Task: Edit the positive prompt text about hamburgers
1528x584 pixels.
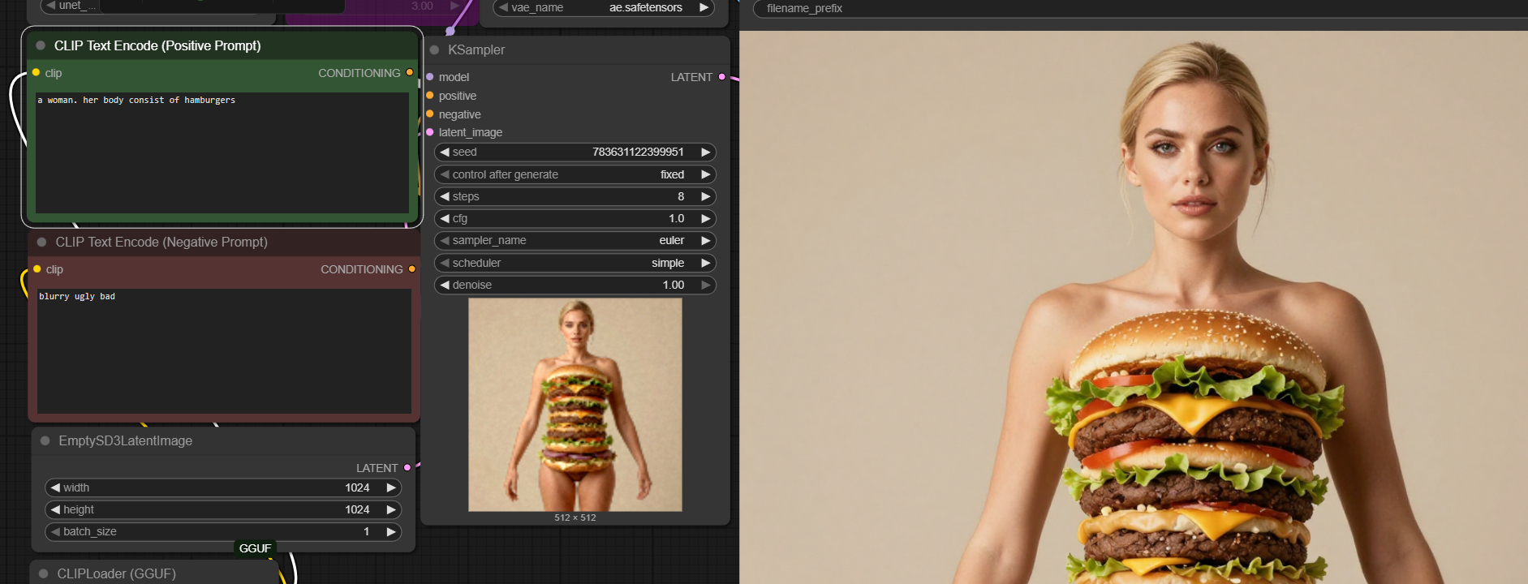Action: pos(222,152)
